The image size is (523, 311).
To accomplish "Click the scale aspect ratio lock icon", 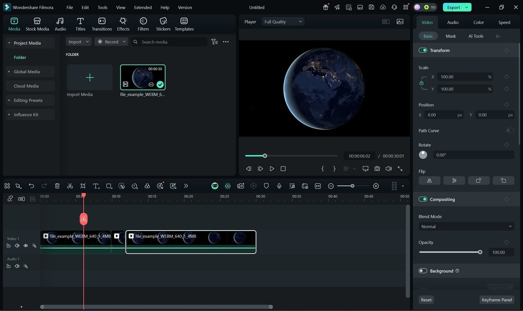I will coord(421,83).
